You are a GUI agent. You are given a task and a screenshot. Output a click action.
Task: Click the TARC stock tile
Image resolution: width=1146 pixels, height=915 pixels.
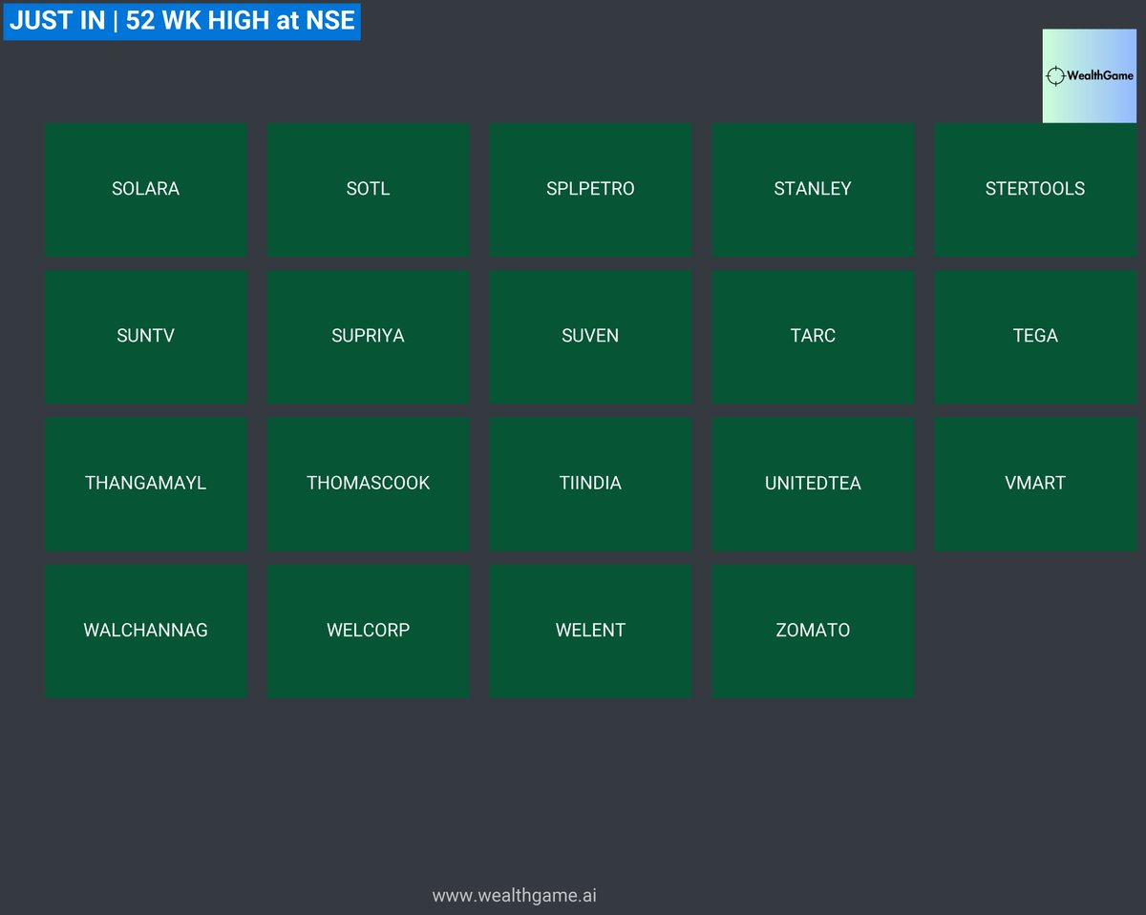click(813, 336)
